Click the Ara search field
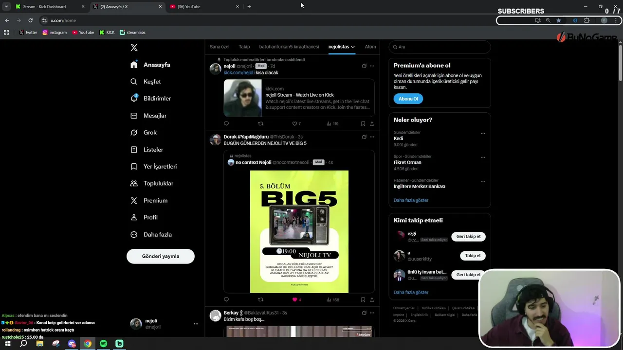The image size is (623, 350). [440, 47]
